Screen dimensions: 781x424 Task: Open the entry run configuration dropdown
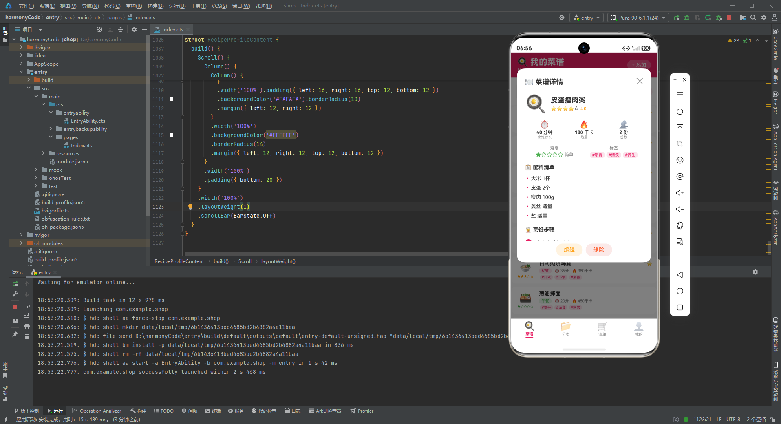coord(587,18)
